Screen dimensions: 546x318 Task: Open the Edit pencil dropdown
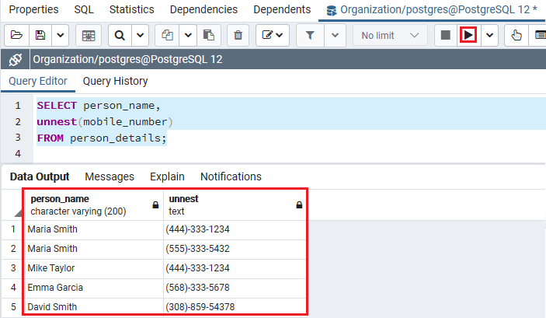(273, 35)
